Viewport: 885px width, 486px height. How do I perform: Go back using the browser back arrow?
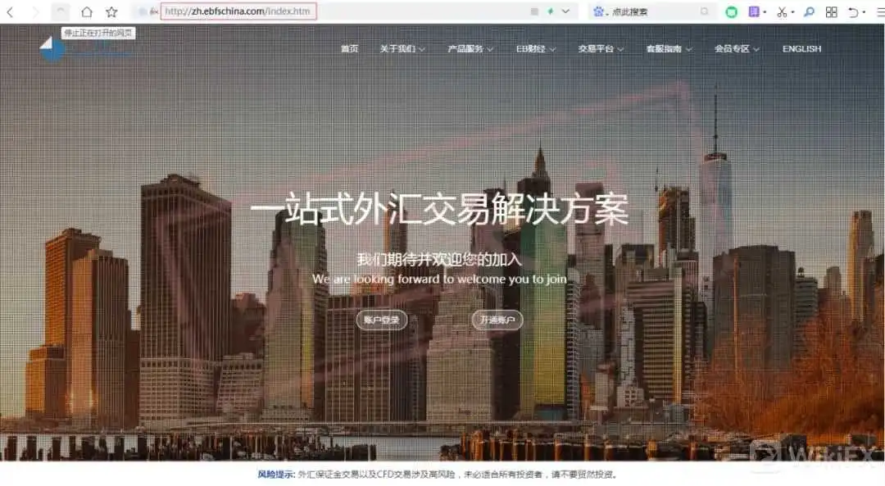coord(10,11)
